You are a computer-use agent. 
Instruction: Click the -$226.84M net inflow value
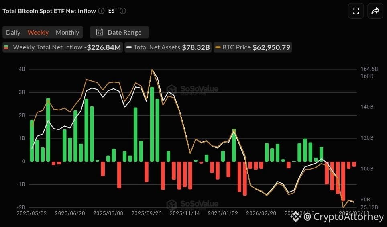[103, 47]
